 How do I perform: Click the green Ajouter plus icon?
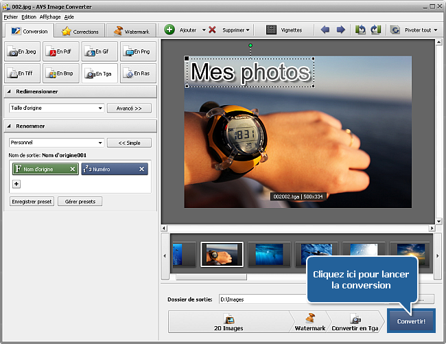[x=169, y=30]
